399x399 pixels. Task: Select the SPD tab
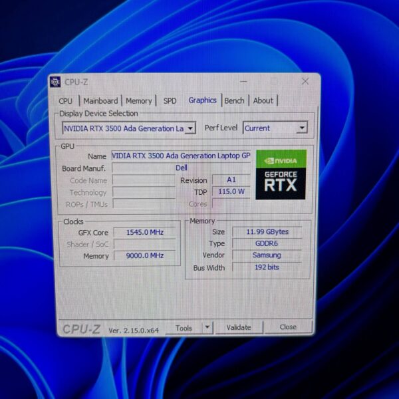(x=170, y=101)
